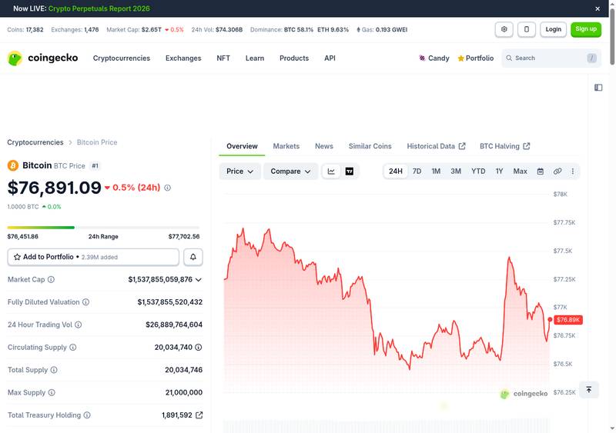
Task: Select 1Y chart range
Action: [499, 172]
